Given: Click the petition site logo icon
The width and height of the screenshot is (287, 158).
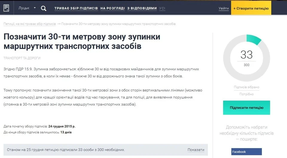Looking at the screenshot, I should pyautogui.click(x=6, y=8).
